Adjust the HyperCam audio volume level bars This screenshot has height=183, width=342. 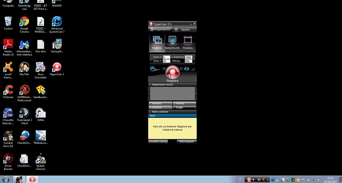pos(193,69)
